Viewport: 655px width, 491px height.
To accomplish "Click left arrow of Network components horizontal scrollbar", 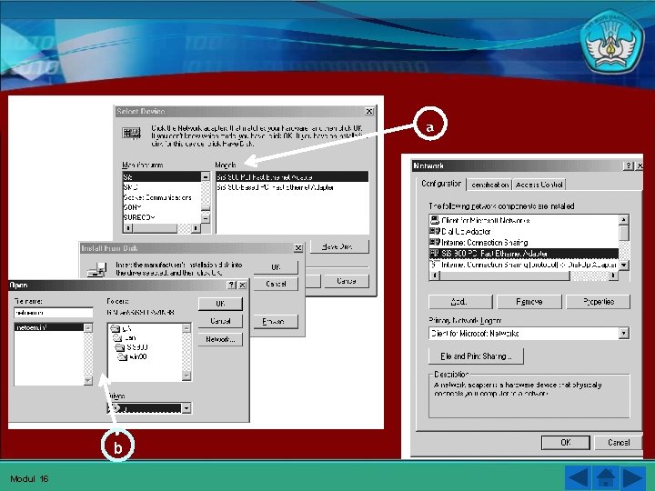I will (x=435, y=276).
